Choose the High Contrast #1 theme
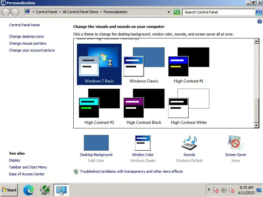Screen dimensions: 263x197 [x=189, y=64]
